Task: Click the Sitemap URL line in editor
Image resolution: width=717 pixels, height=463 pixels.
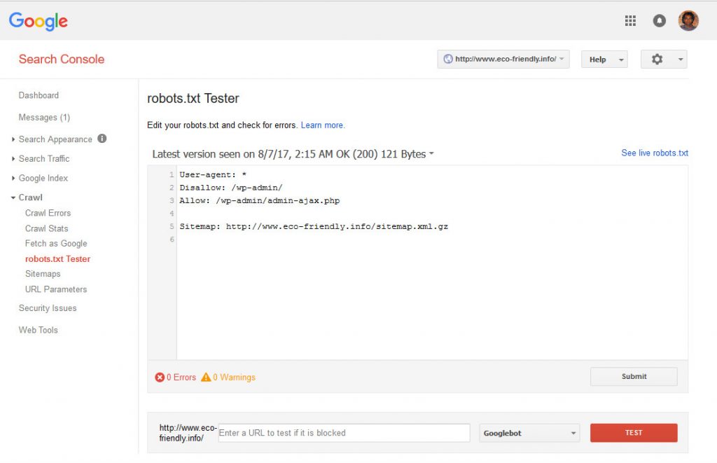Action: [x=314, y=226]
